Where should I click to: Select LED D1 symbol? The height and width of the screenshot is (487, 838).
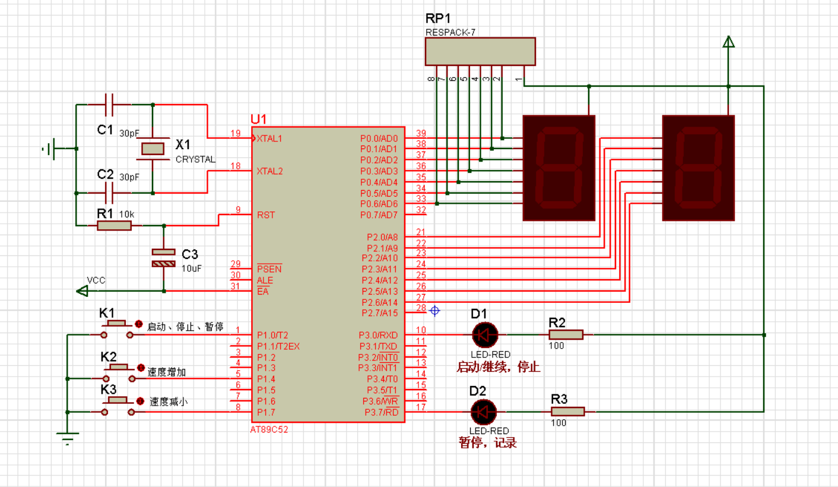pyautogui.click(x=485, y=335)
